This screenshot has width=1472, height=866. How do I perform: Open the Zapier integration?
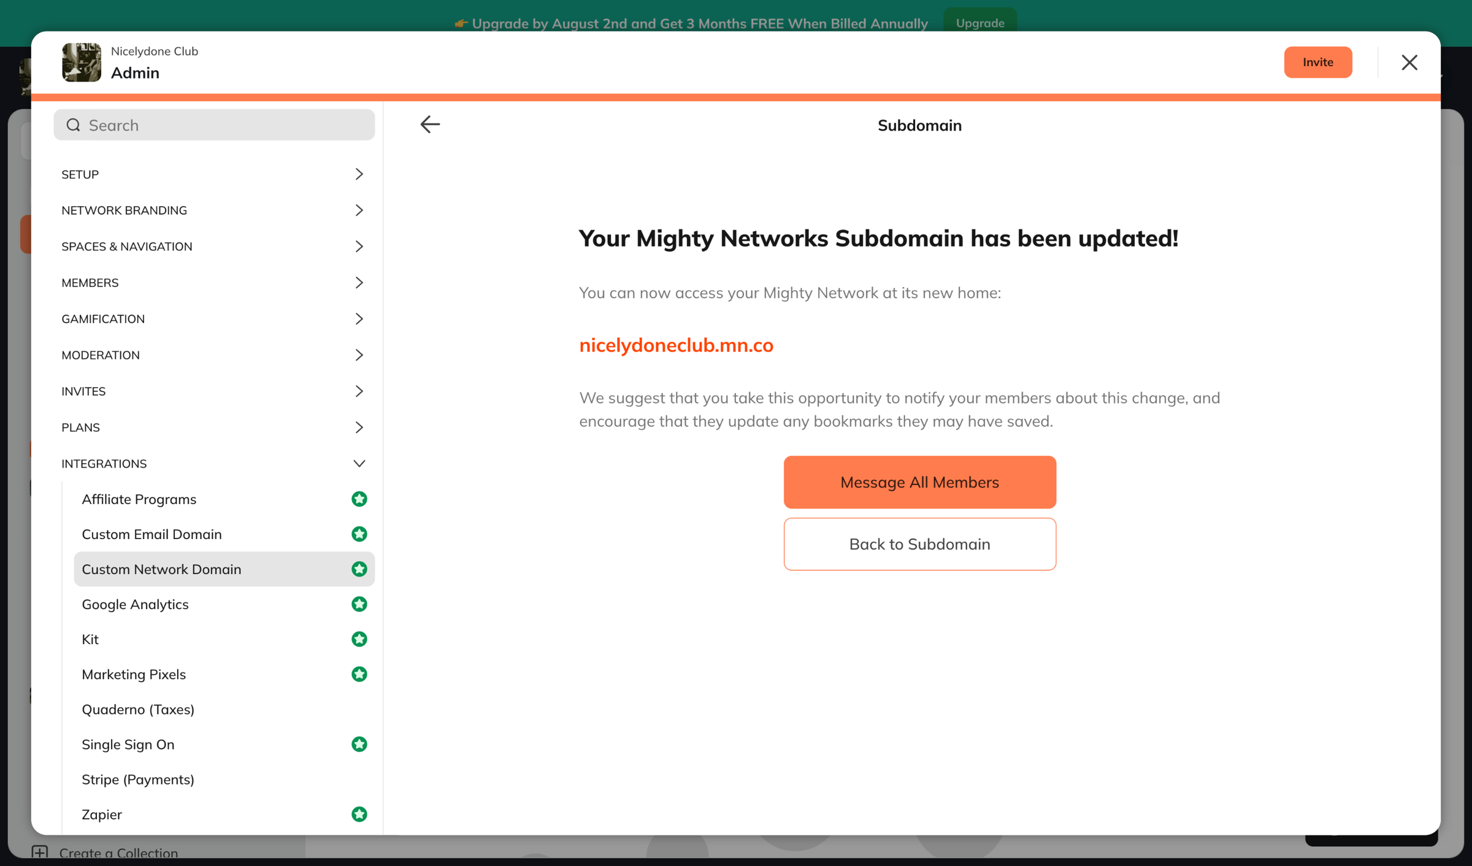click(x=224, y=814)
